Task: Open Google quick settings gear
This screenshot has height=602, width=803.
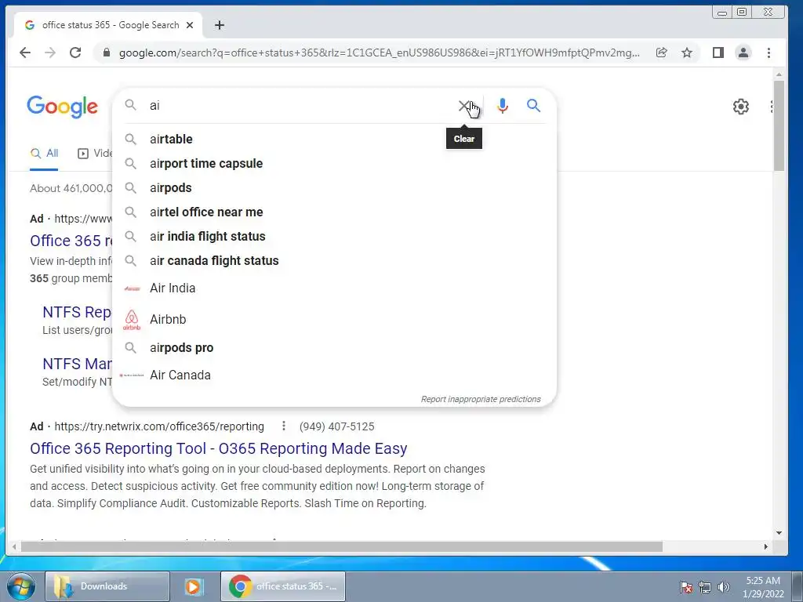Action: pos(740,107)
